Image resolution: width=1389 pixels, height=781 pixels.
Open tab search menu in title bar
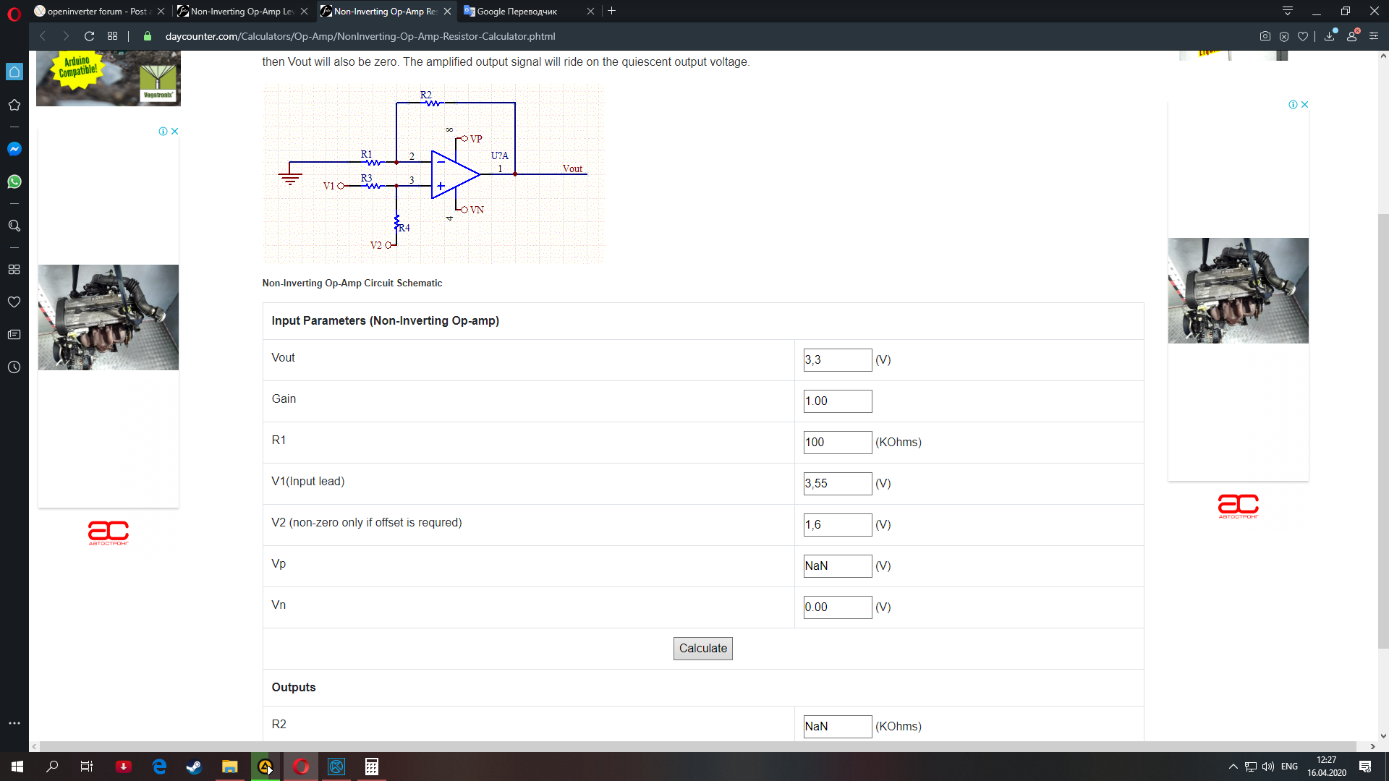1288,11
